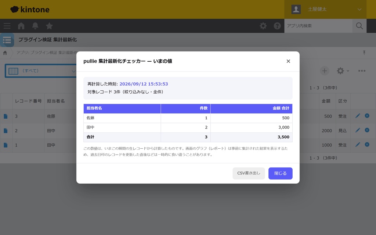Click the upper 1 - 3 (3件中) pager text

323,88
